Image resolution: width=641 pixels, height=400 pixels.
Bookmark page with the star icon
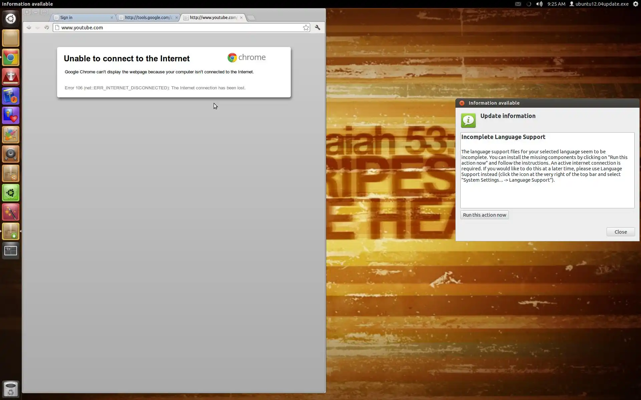click(x=306, y=28)
